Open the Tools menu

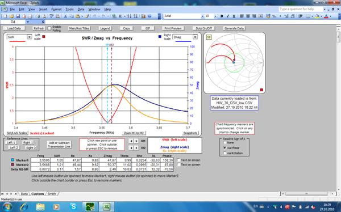69,9
